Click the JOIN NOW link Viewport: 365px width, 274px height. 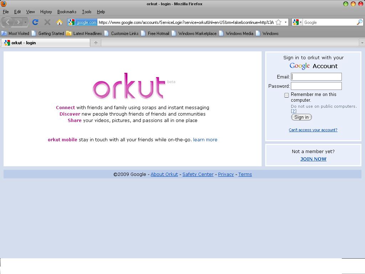(313, 159)
